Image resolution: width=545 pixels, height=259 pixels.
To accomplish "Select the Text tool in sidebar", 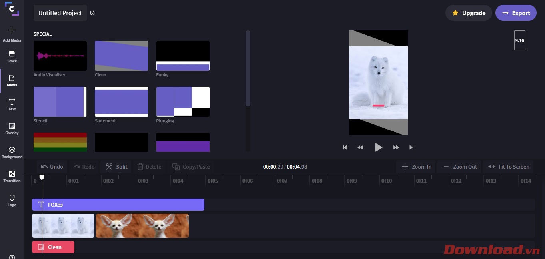I will (x=12, y=104).
